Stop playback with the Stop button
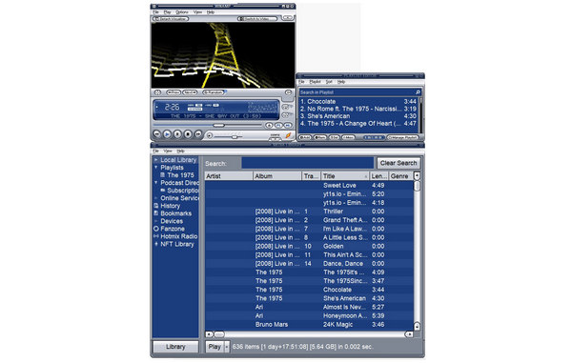Screen dimensions: 572x363 (x=188, y=134)
